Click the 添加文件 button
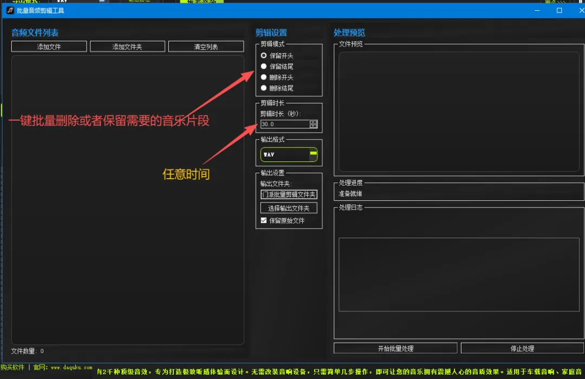This screenshot has height=379, width=585. (49, 47)
